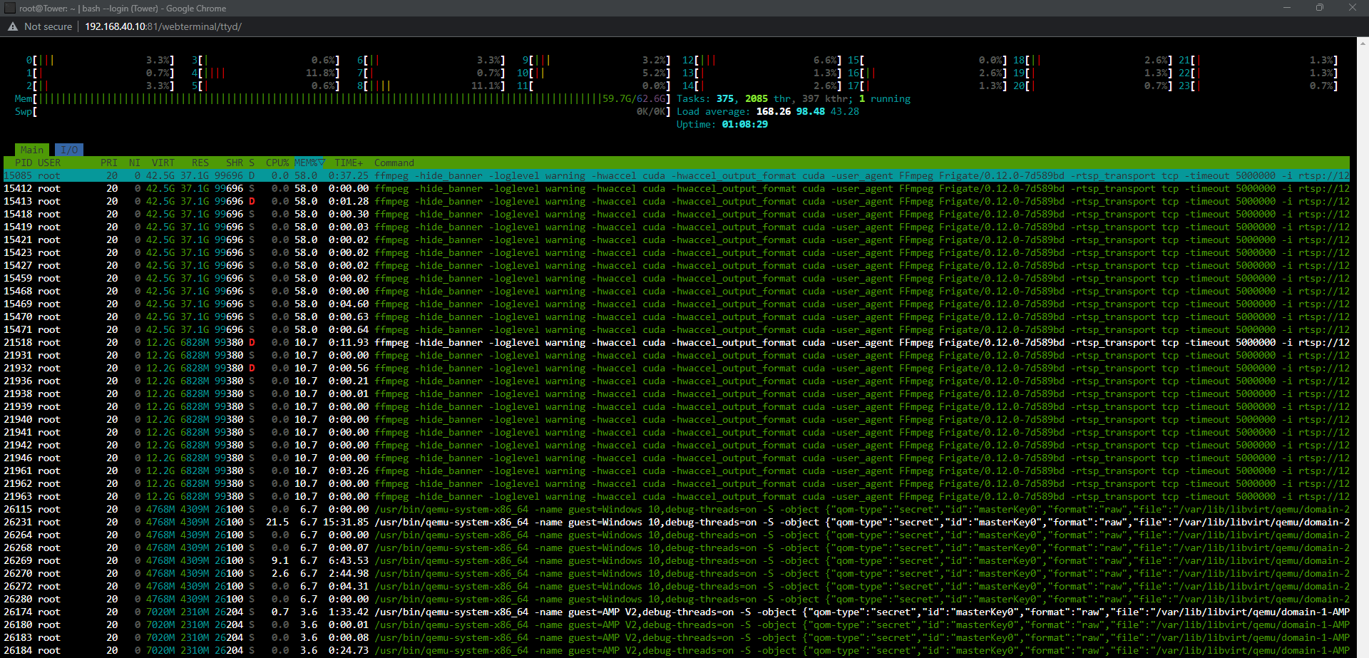Sort by the VIRT column header
Screen dimensions: 1369x658
(x=163, y=163)
